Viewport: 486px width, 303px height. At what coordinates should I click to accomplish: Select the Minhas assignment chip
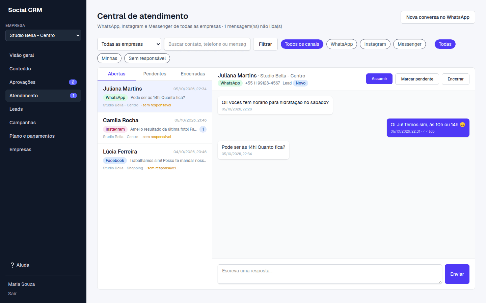coord(109,58)
